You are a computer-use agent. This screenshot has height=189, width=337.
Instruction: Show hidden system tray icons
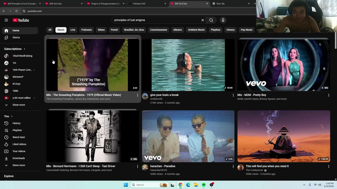tap(304, 185)
